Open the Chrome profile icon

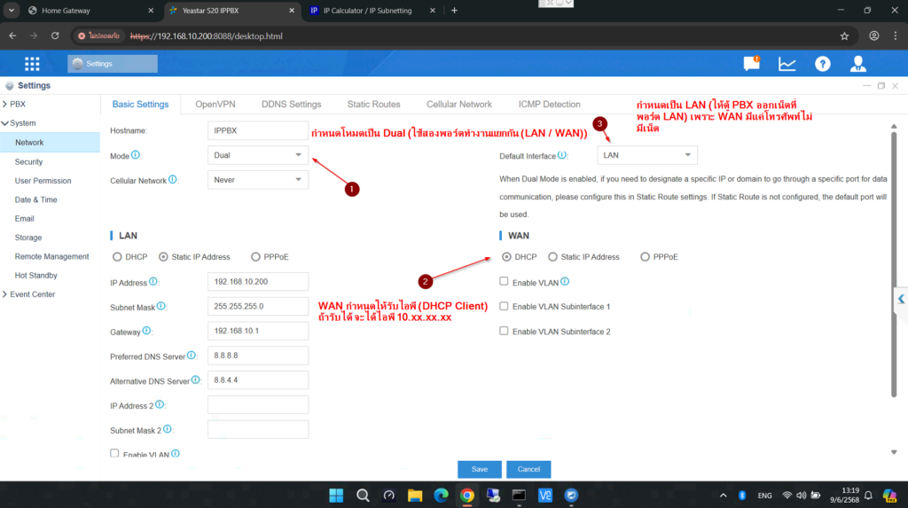[873, 36]
